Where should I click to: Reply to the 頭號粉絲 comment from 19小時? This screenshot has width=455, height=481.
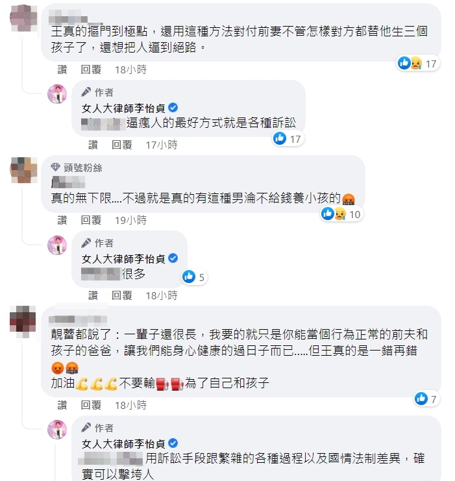[x=91, y=220]
